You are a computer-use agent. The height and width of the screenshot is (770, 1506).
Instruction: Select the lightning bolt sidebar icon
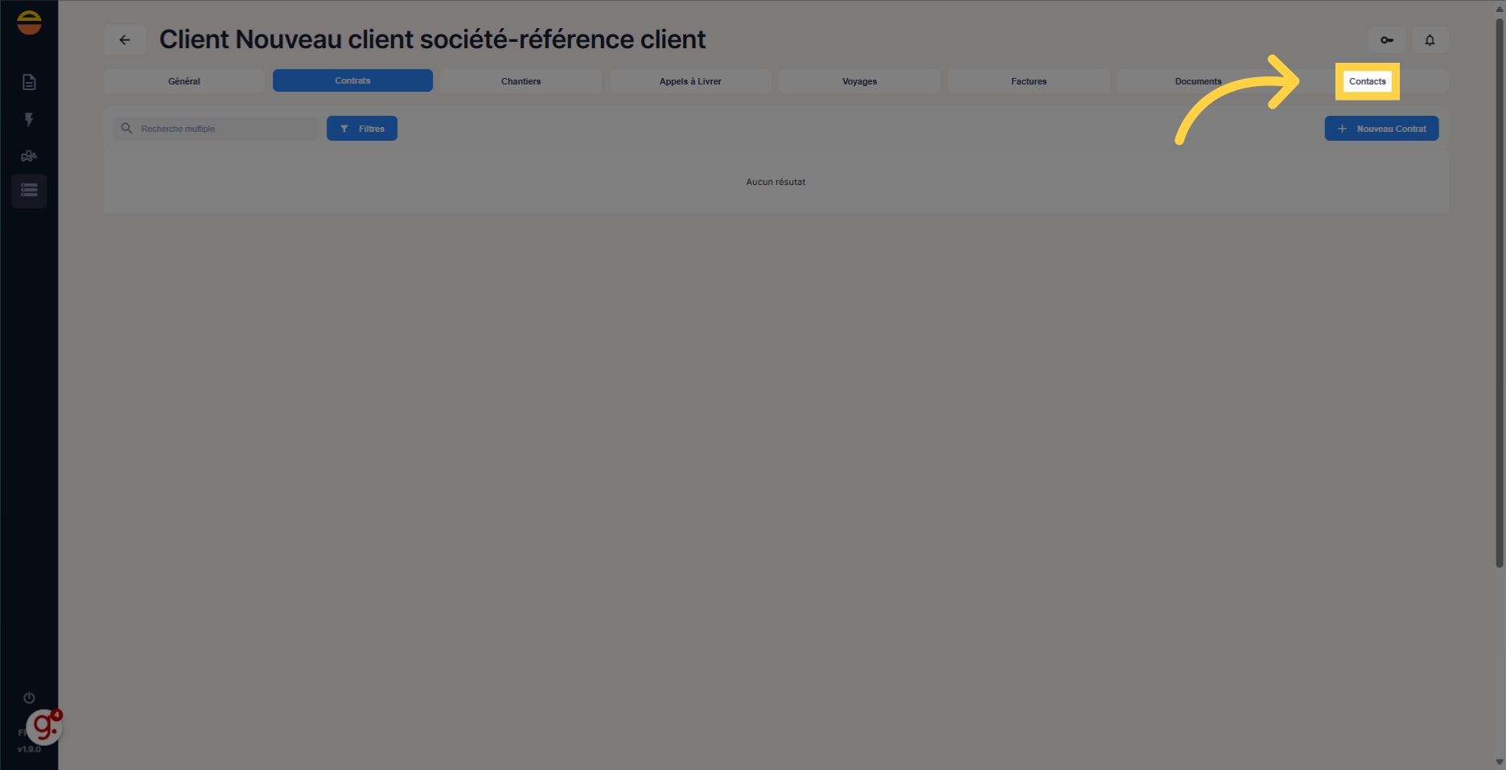coord(29,119)
